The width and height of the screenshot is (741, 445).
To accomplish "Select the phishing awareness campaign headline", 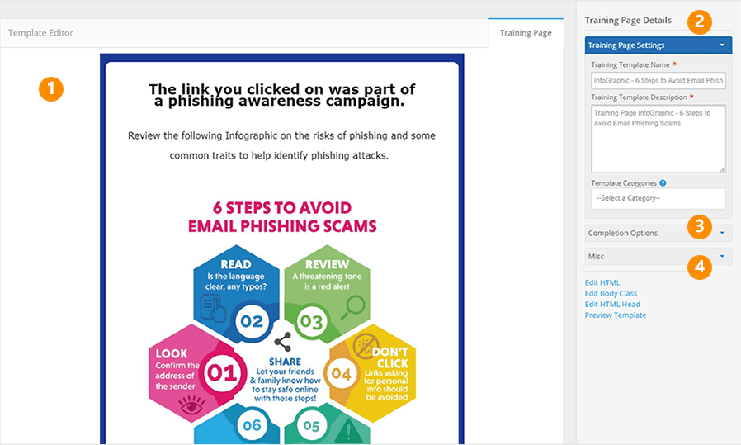I will (x=281, y=95).
